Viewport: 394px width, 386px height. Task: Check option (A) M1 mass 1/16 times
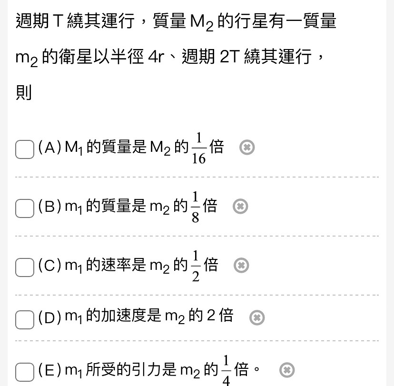25,149
